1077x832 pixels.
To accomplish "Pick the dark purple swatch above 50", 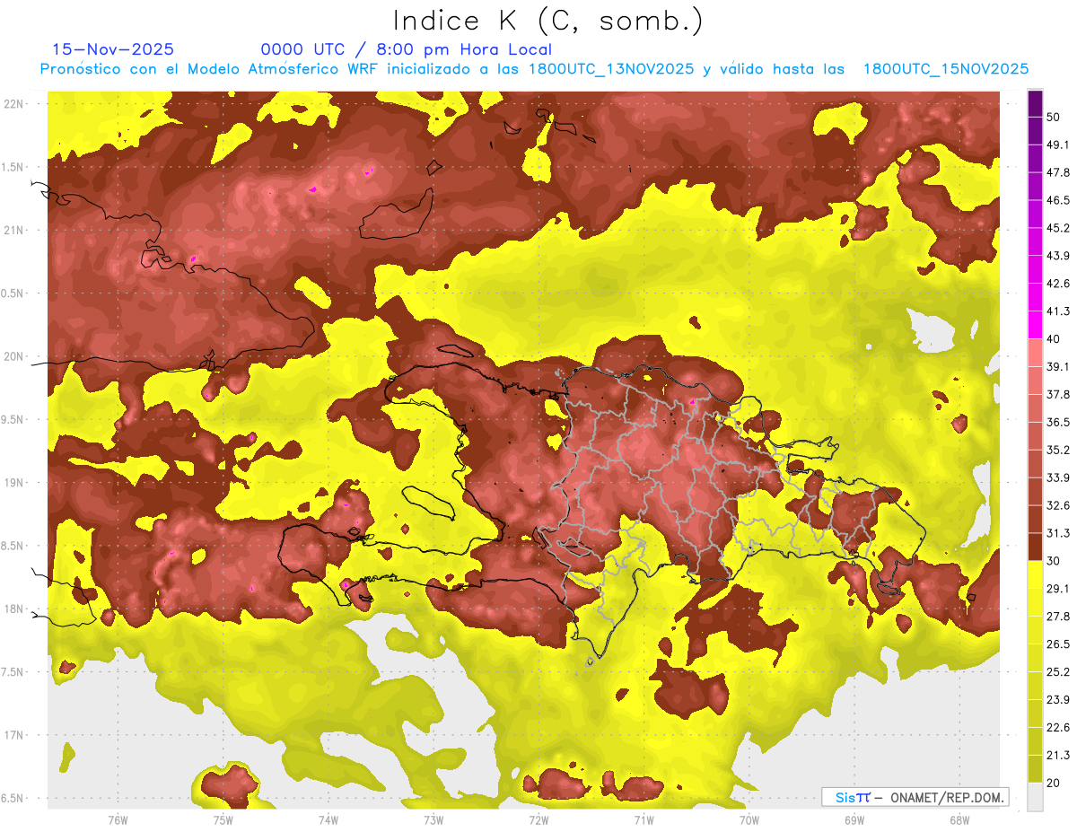I will click(x=1035, y=104).
